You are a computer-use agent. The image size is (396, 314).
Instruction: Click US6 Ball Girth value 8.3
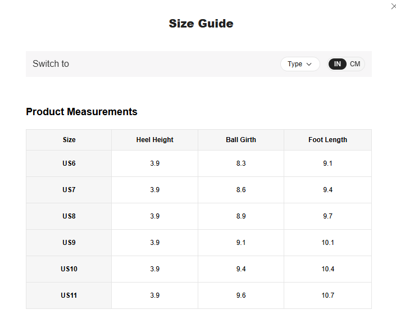tap(241, 163)
